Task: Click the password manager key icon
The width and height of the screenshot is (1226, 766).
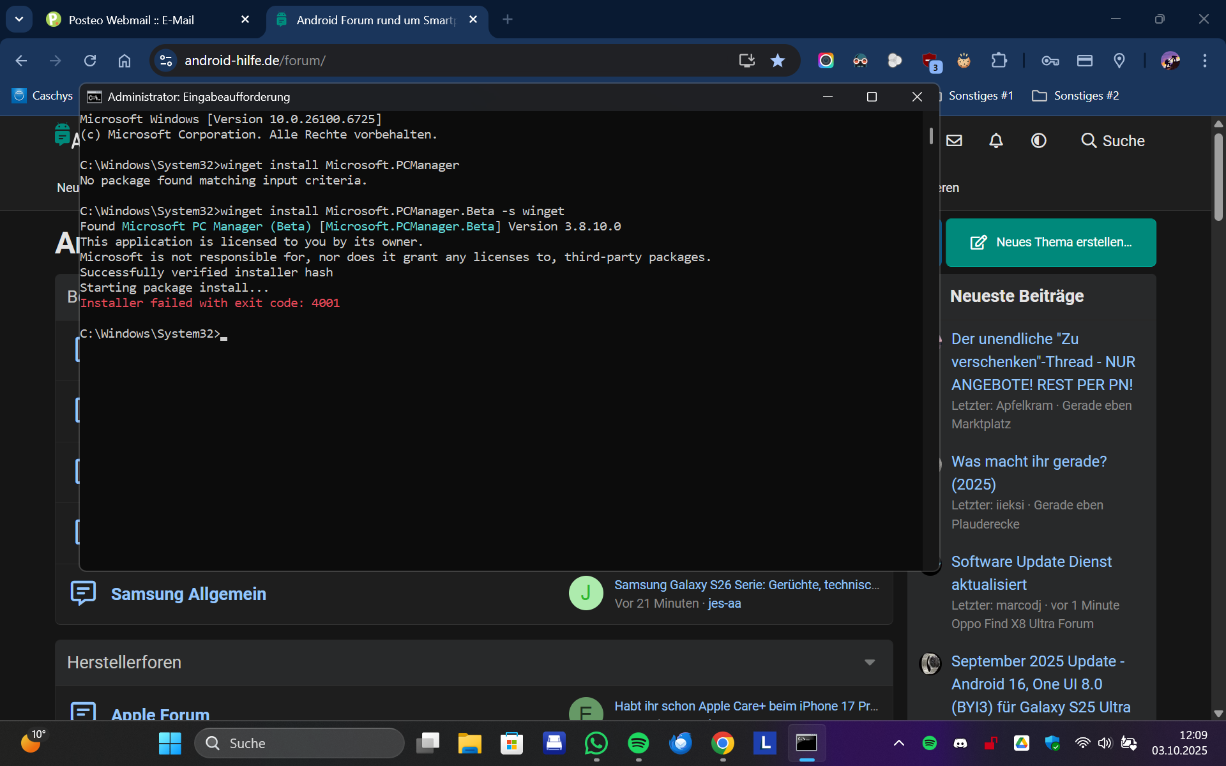Action: coord(1050,61)
